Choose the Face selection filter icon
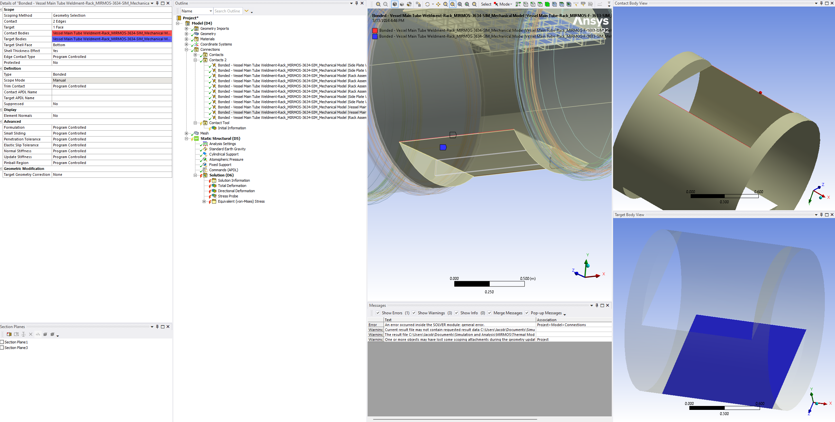835x422 pixels. (540, 4)
